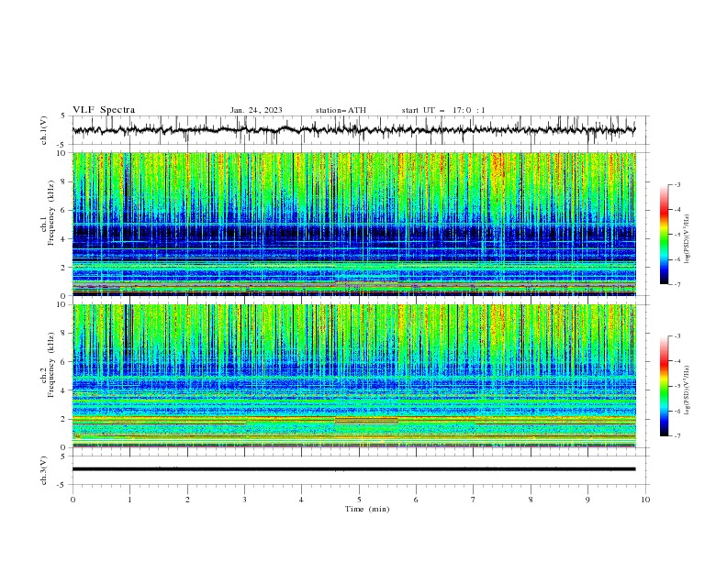Click the "8" kHz tick on ch.1 axis
This screenshot has height=561, width=727.
pyautogui.click(x=65, y=181)
